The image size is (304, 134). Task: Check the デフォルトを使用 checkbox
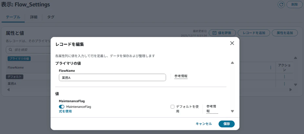click(x=172, y=107)
